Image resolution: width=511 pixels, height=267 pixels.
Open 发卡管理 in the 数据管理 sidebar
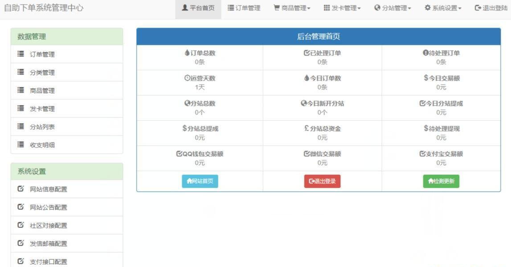coord(67,109)
